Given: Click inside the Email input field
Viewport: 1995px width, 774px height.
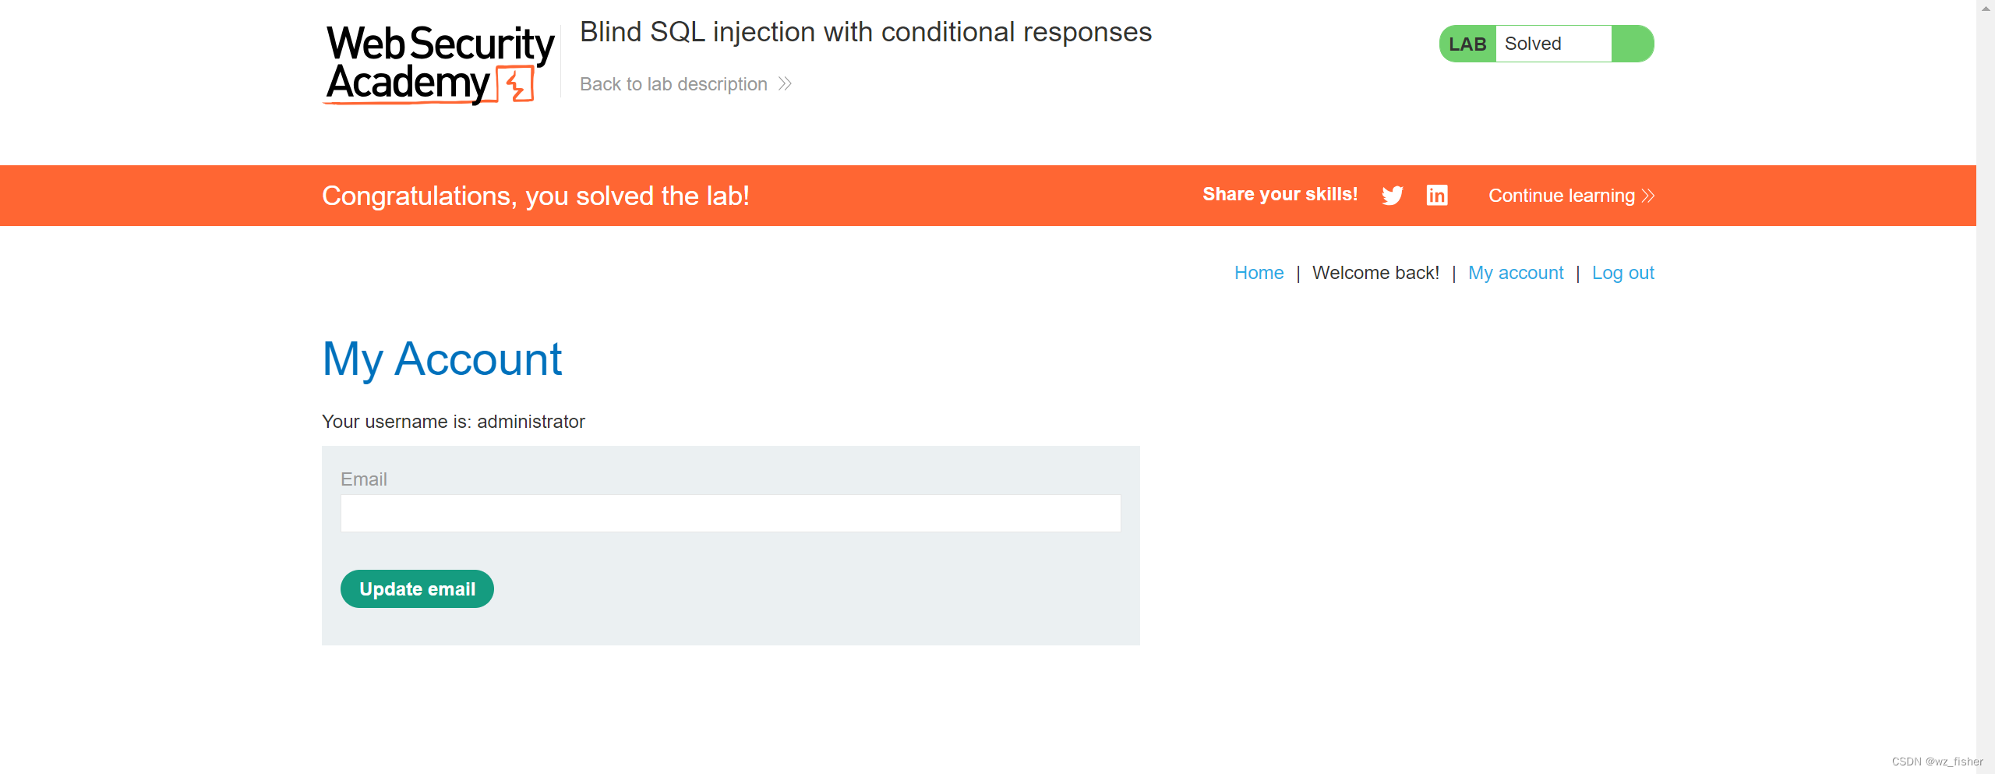Looking at the screenshot, I should (x=730, y=513).
